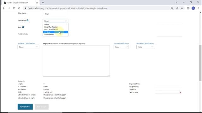Open the tab search chevron

click(x=176, y=3)
